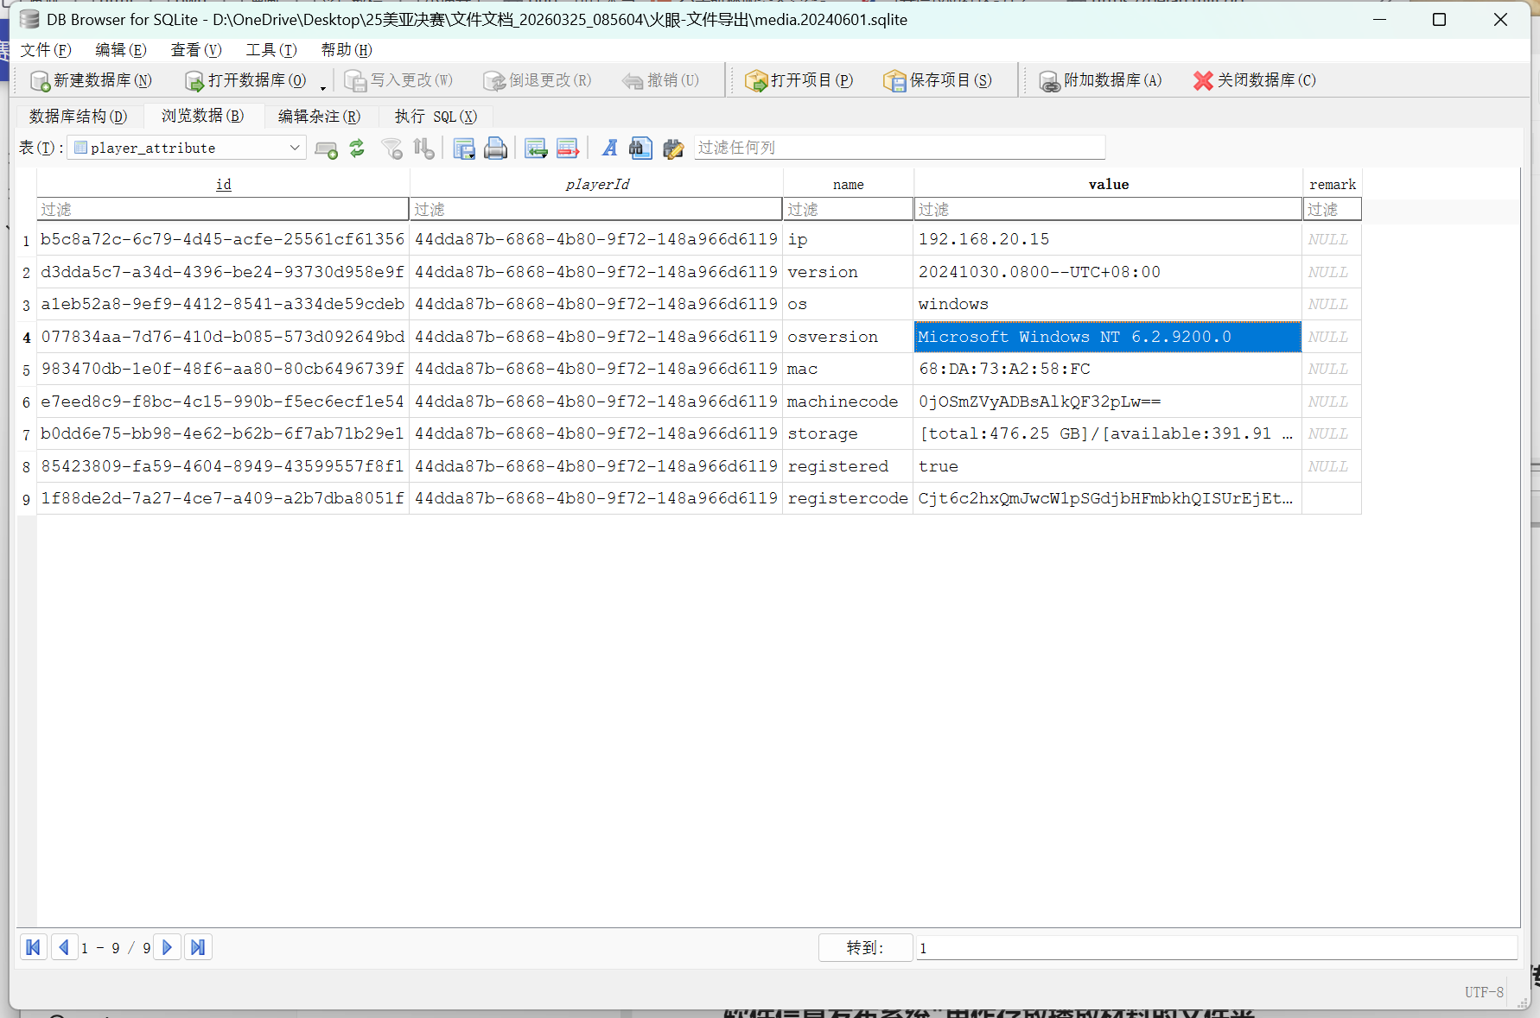
Task: Click the 转到 (Go to) row number field
Action: (1216, 948)
